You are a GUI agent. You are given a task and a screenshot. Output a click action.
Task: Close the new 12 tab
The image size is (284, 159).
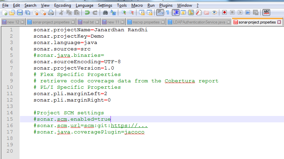click(22, 22)
